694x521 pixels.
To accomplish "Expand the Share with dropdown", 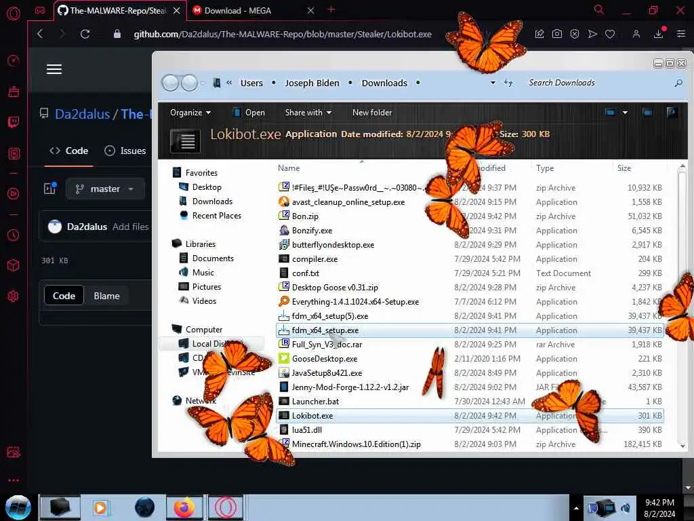I will coord(308,113).
